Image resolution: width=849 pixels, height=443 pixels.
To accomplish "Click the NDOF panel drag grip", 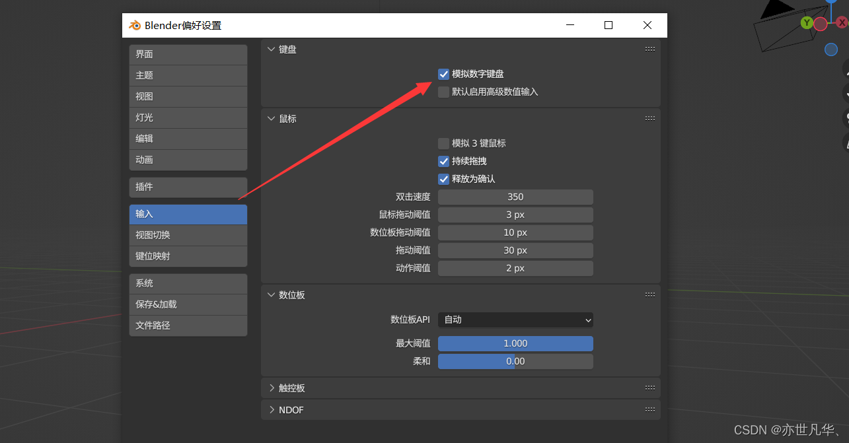I will tap(650, 410).
